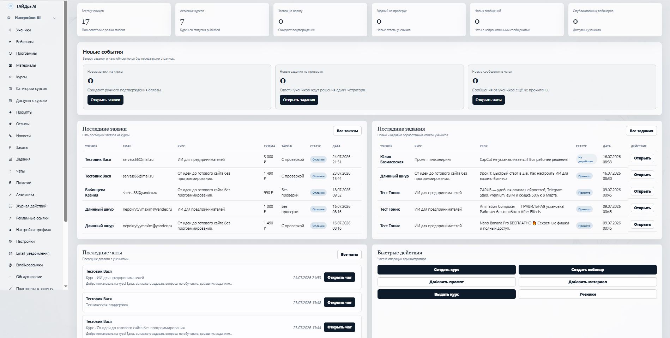
Task: Click Открыть for the Animation Composer task
Action: (x=642, y=208)
